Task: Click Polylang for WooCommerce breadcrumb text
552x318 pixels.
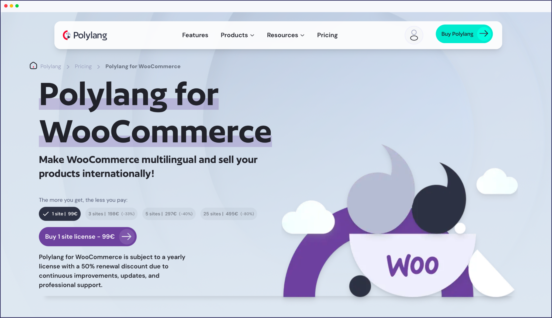Action: pyautogui.click(x=143, y=66)
